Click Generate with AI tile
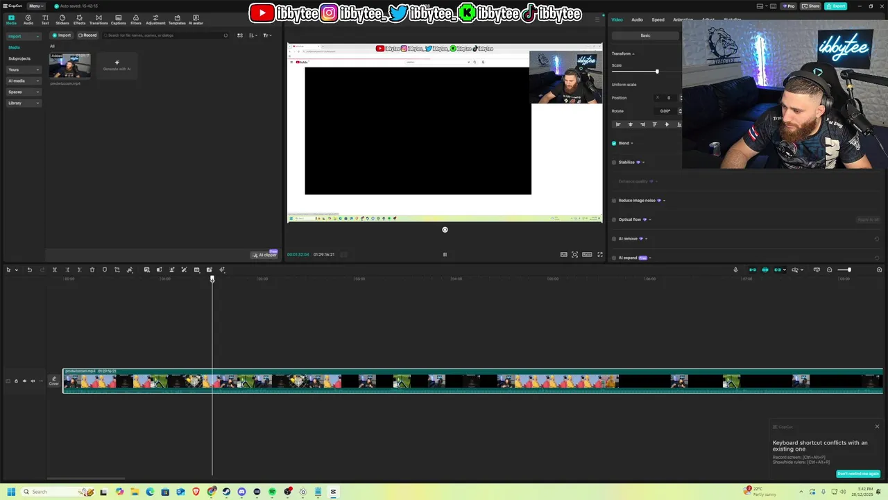888x500 pixels. click(x=117, y=65)
